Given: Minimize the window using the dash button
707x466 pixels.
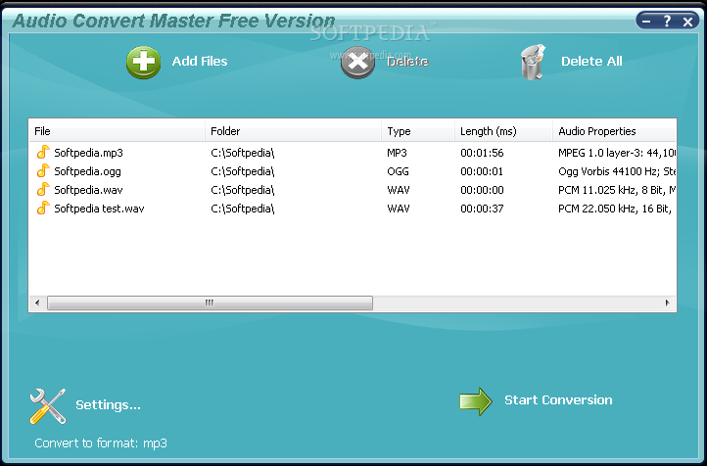Looking at the screenshot, I should (x=646, y=21).
